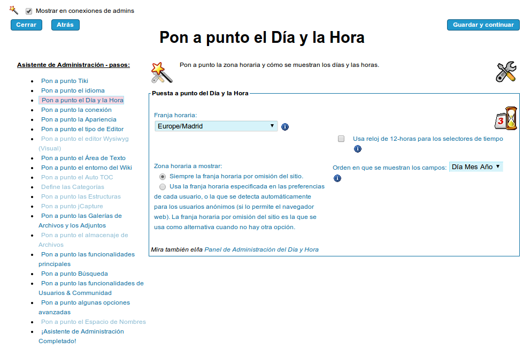Open 'Panel de Administración del Día y Hora' link

tap(261, 249)
